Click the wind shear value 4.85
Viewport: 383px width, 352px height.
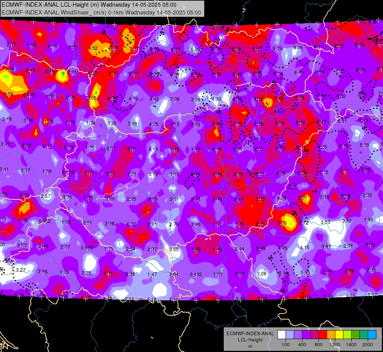tap(283, 248)
